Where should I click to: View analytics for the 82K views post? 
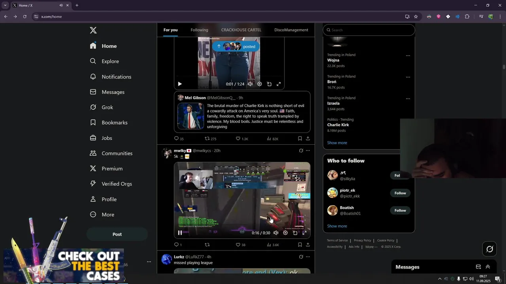click(272, 138)
